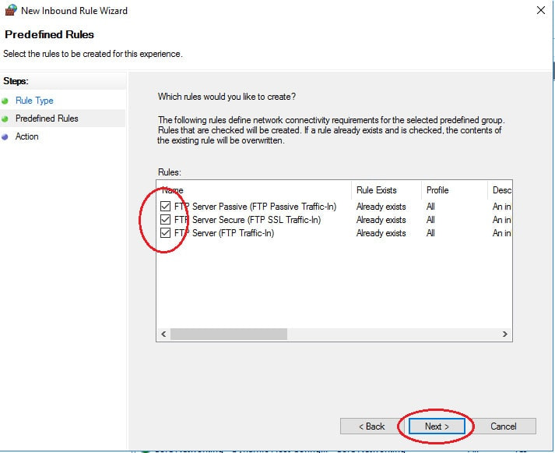Uncheck FTP Server Secure rule checkbox
The width and height of the screenshot is (555, 453).
click(165, 219)
